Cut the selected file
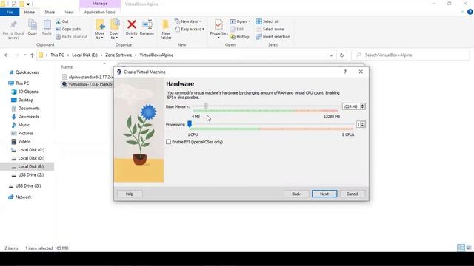Image resolution: width=474 pixels, height=266 pixels. 62,21
